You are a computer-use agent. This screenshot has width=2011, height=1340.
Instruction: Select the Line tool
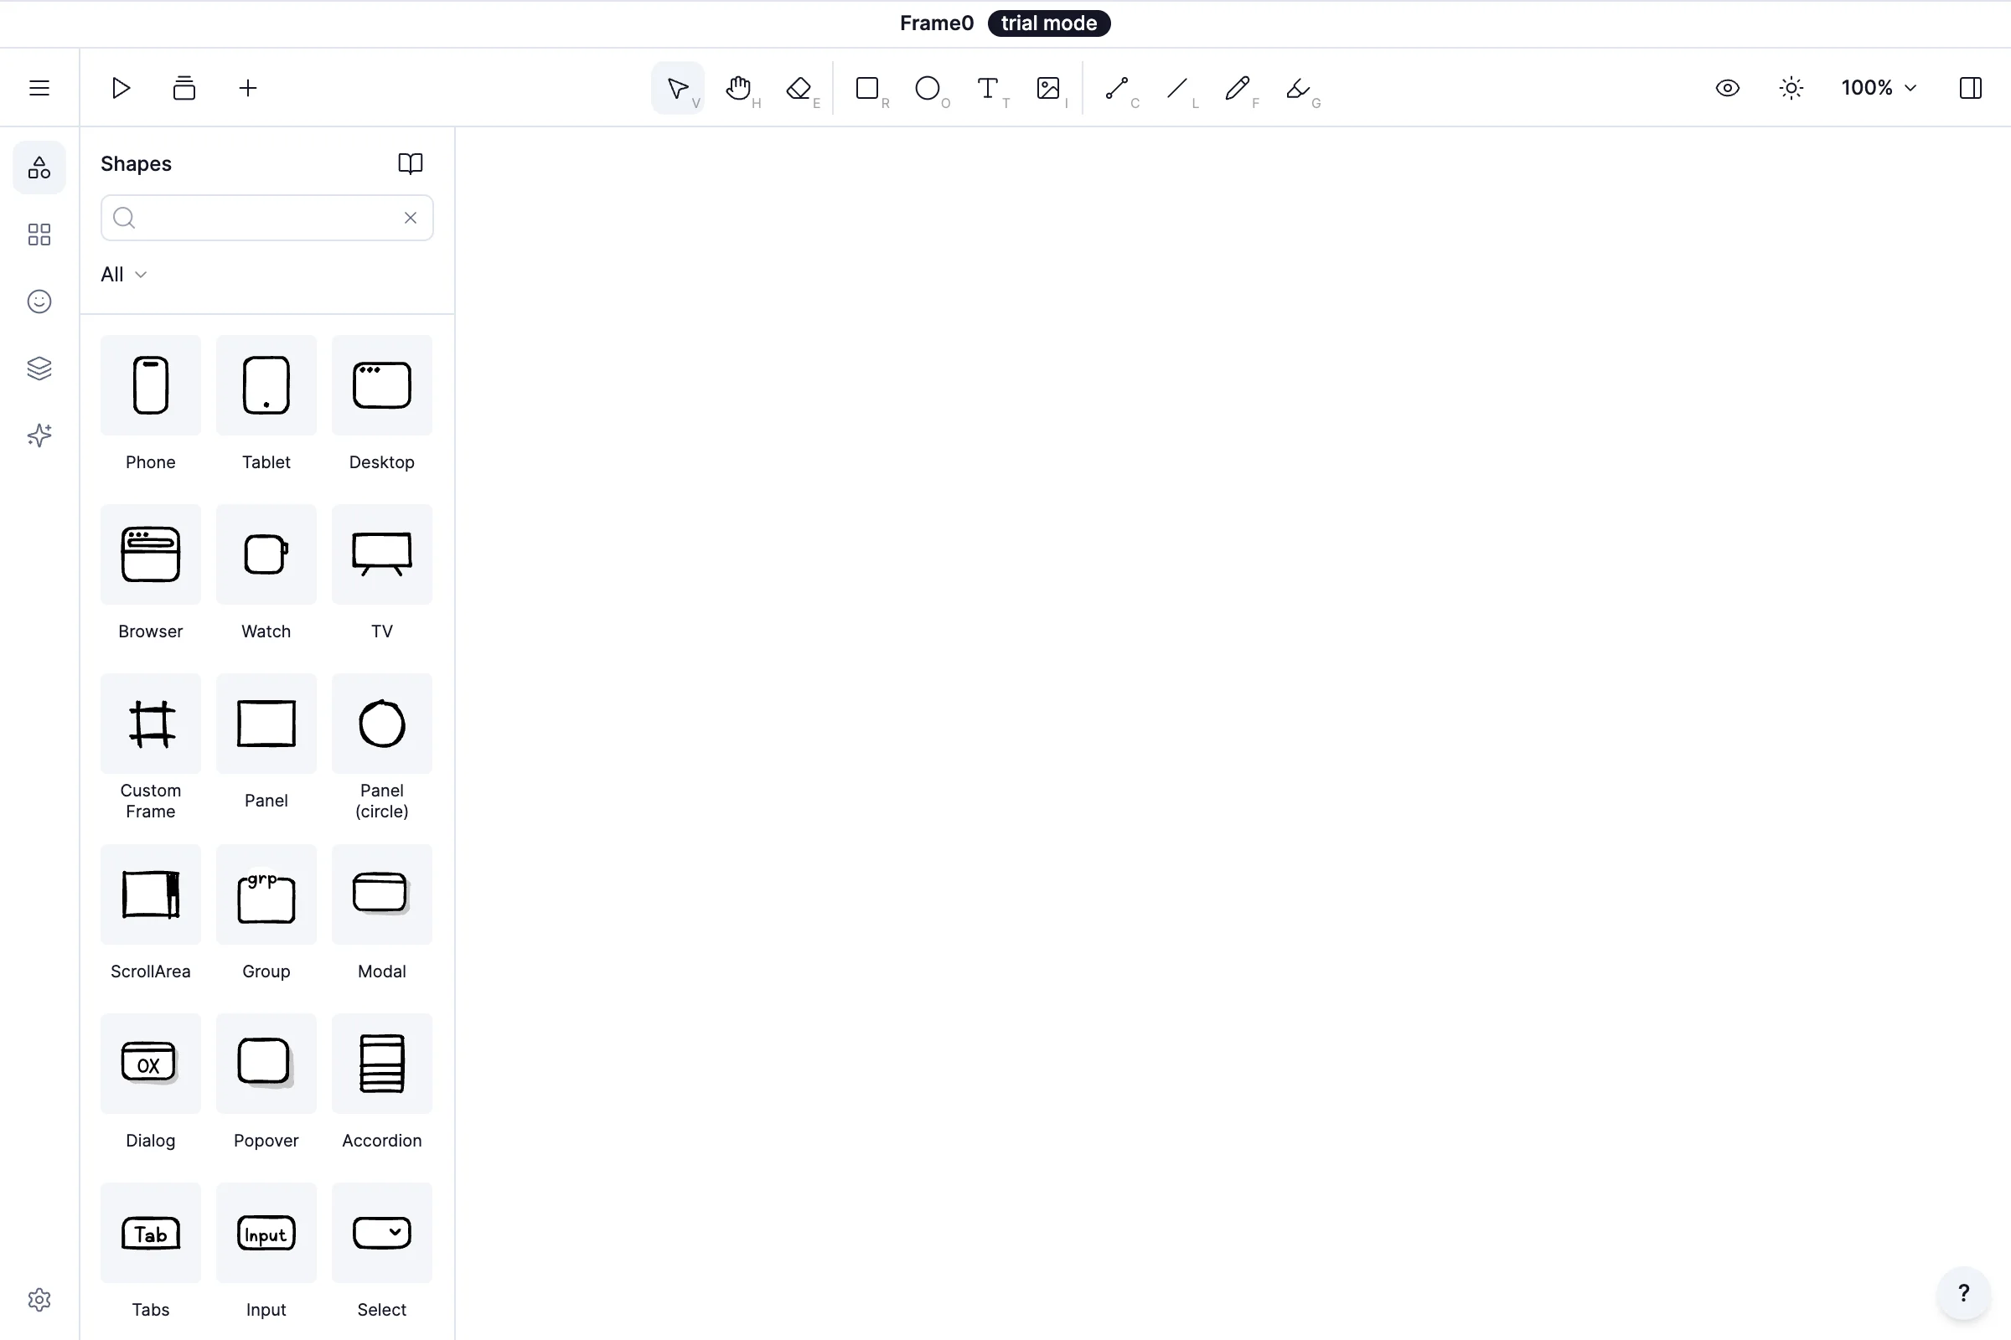tap(1178, 88)
